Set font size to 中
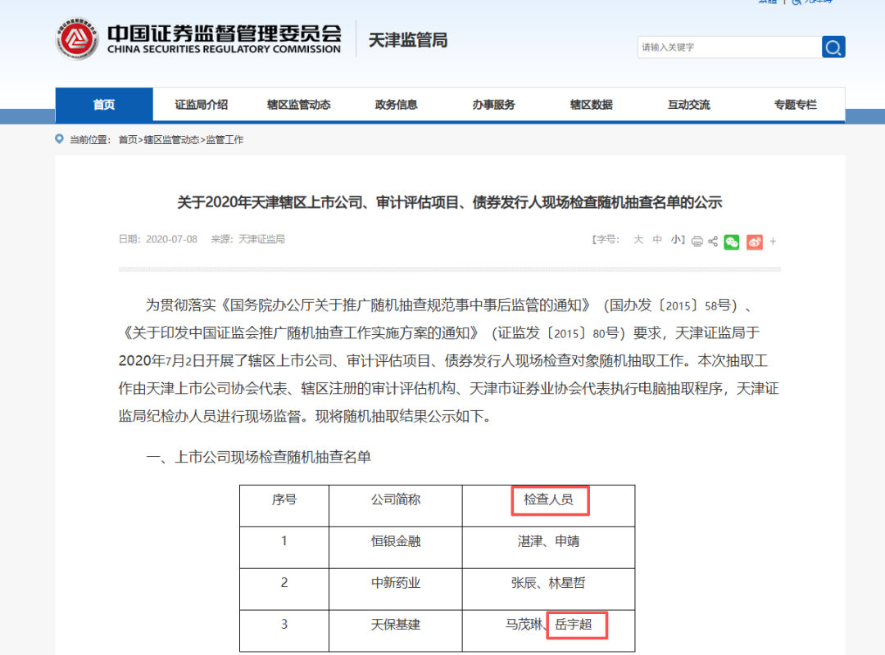 657,239
